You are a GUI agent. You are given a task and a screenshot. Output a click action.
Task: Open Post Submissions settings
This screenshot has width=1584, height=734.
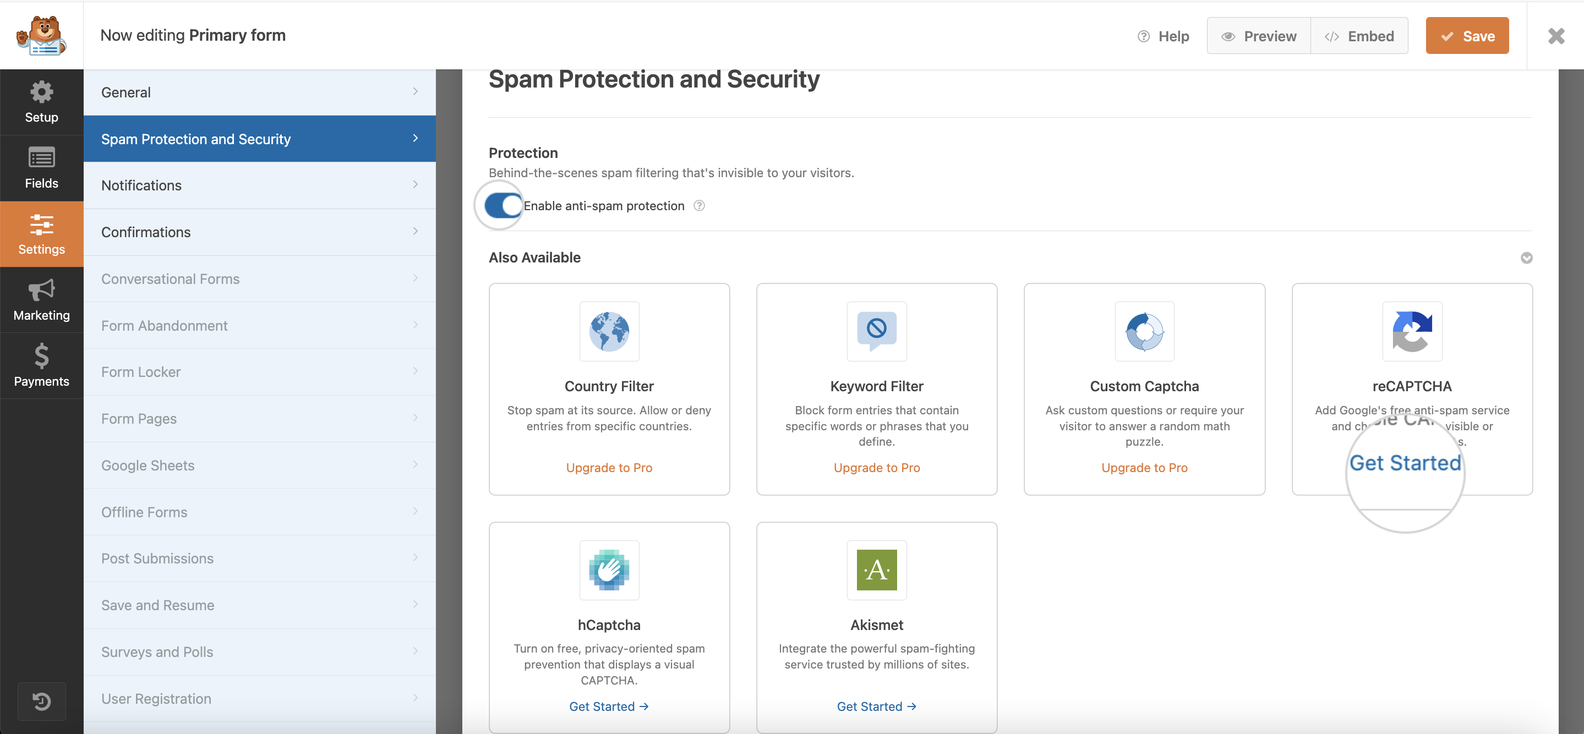point(259,558)
